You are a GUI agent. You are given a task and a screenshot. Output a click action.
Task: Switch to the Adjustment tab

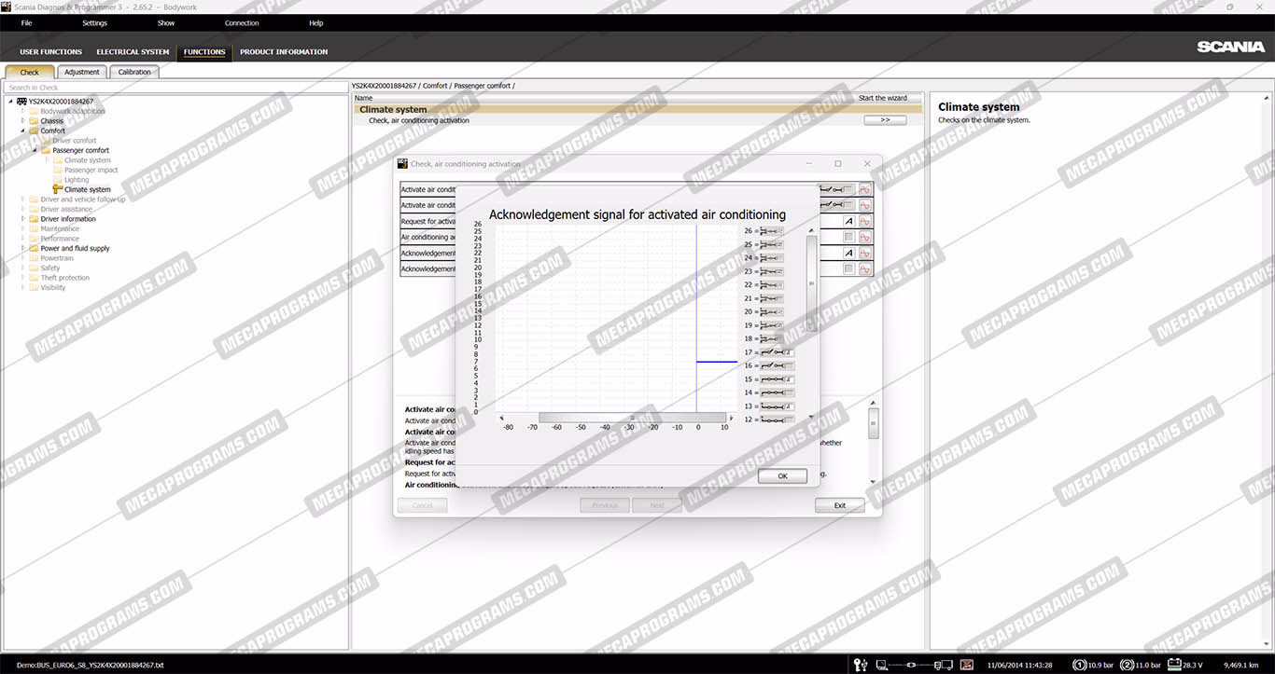(82, 72)
